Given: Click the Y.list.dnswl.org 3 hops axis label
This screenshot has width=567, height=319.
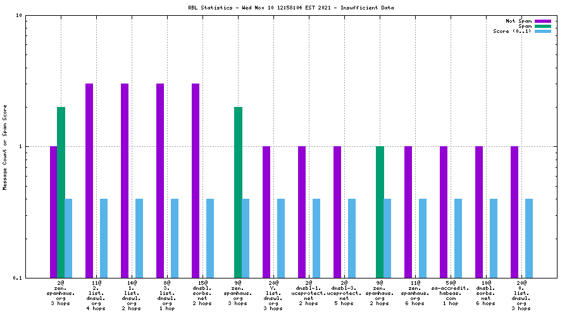Looking at the screenshot, I should 273,295.
